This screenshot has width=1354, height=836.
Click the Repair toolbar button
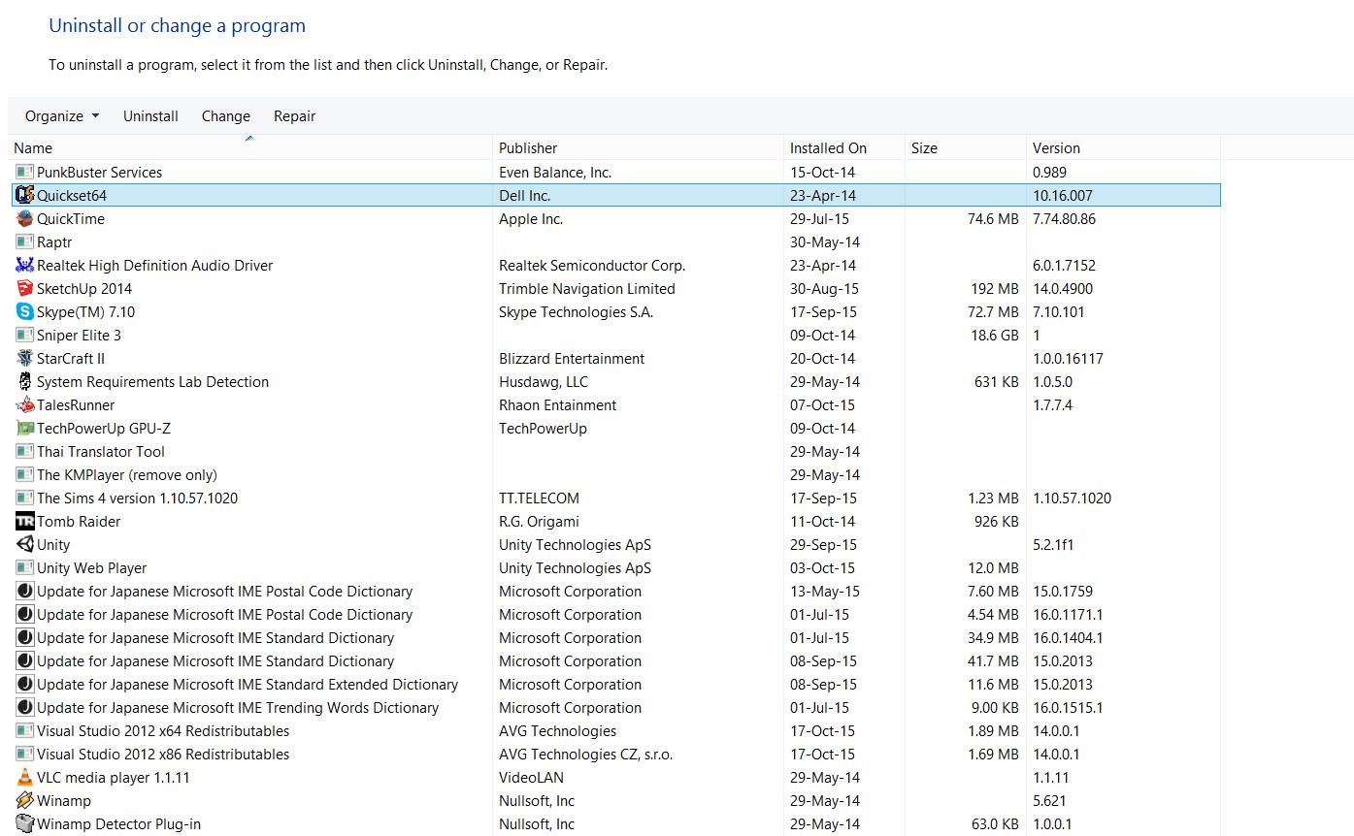tap(294, 116)
